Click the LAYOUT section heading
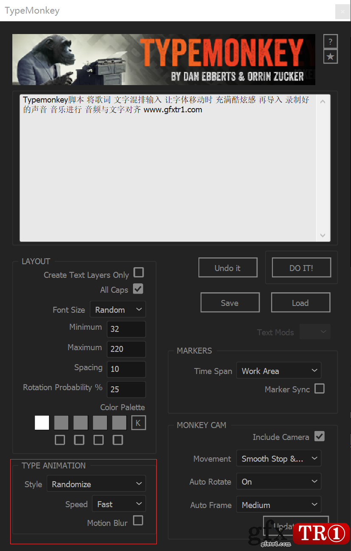The width and height of the screenshot is (351, 551). click(36, 261)
